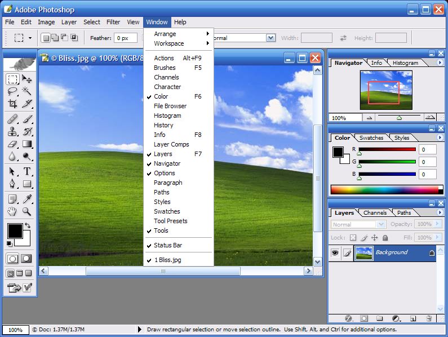Select the Slice tool
448x337 pixels.
[27, 104]
